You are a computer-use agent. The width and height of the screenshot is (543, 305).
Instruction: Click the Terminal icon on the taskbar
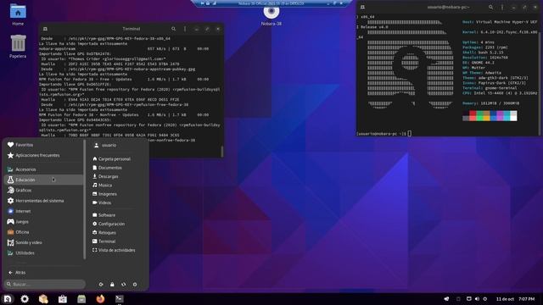[x=119, y=299]
